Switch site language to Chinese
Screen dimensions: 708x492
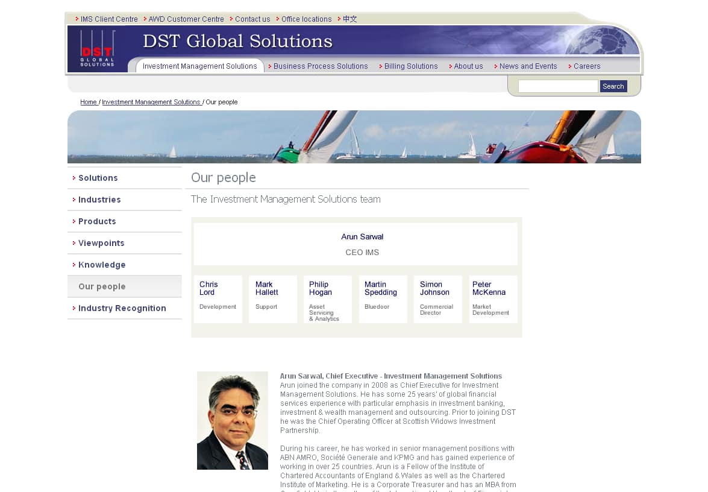coord(349,19)
